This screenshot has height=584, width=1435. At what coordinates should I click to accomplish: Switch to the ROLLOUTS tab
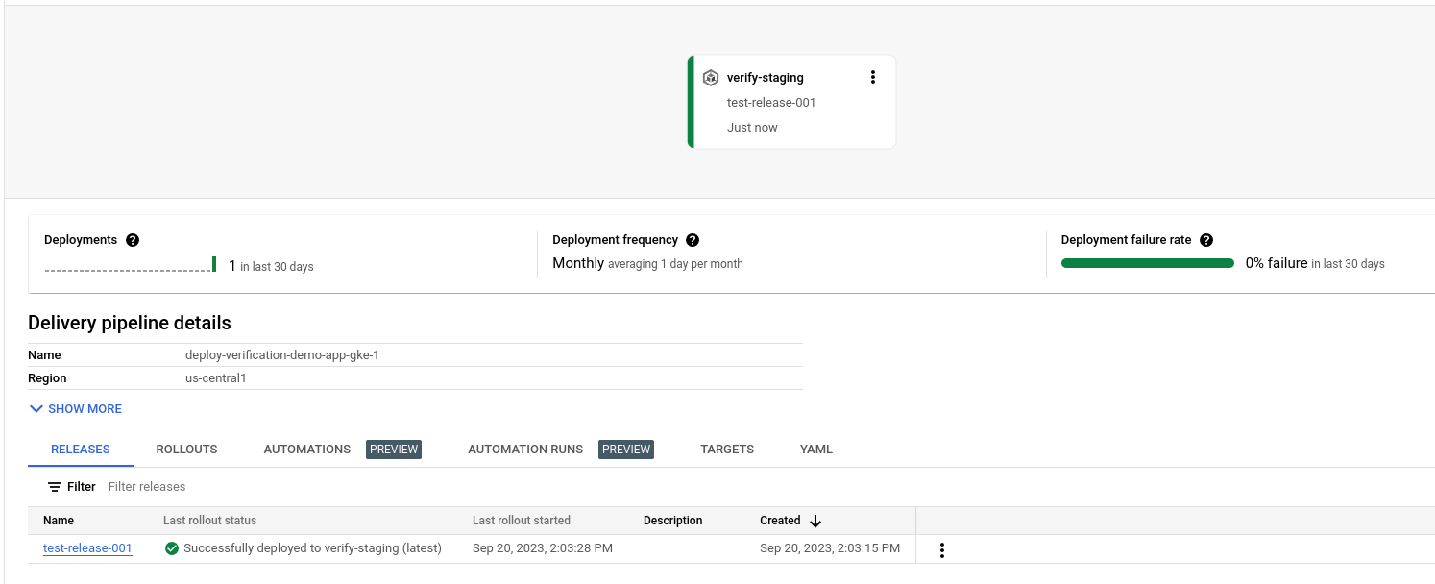coord(186,449)
